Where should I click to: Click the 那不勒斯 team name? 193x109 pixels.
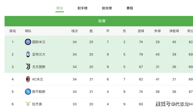[x=39, y=92]
